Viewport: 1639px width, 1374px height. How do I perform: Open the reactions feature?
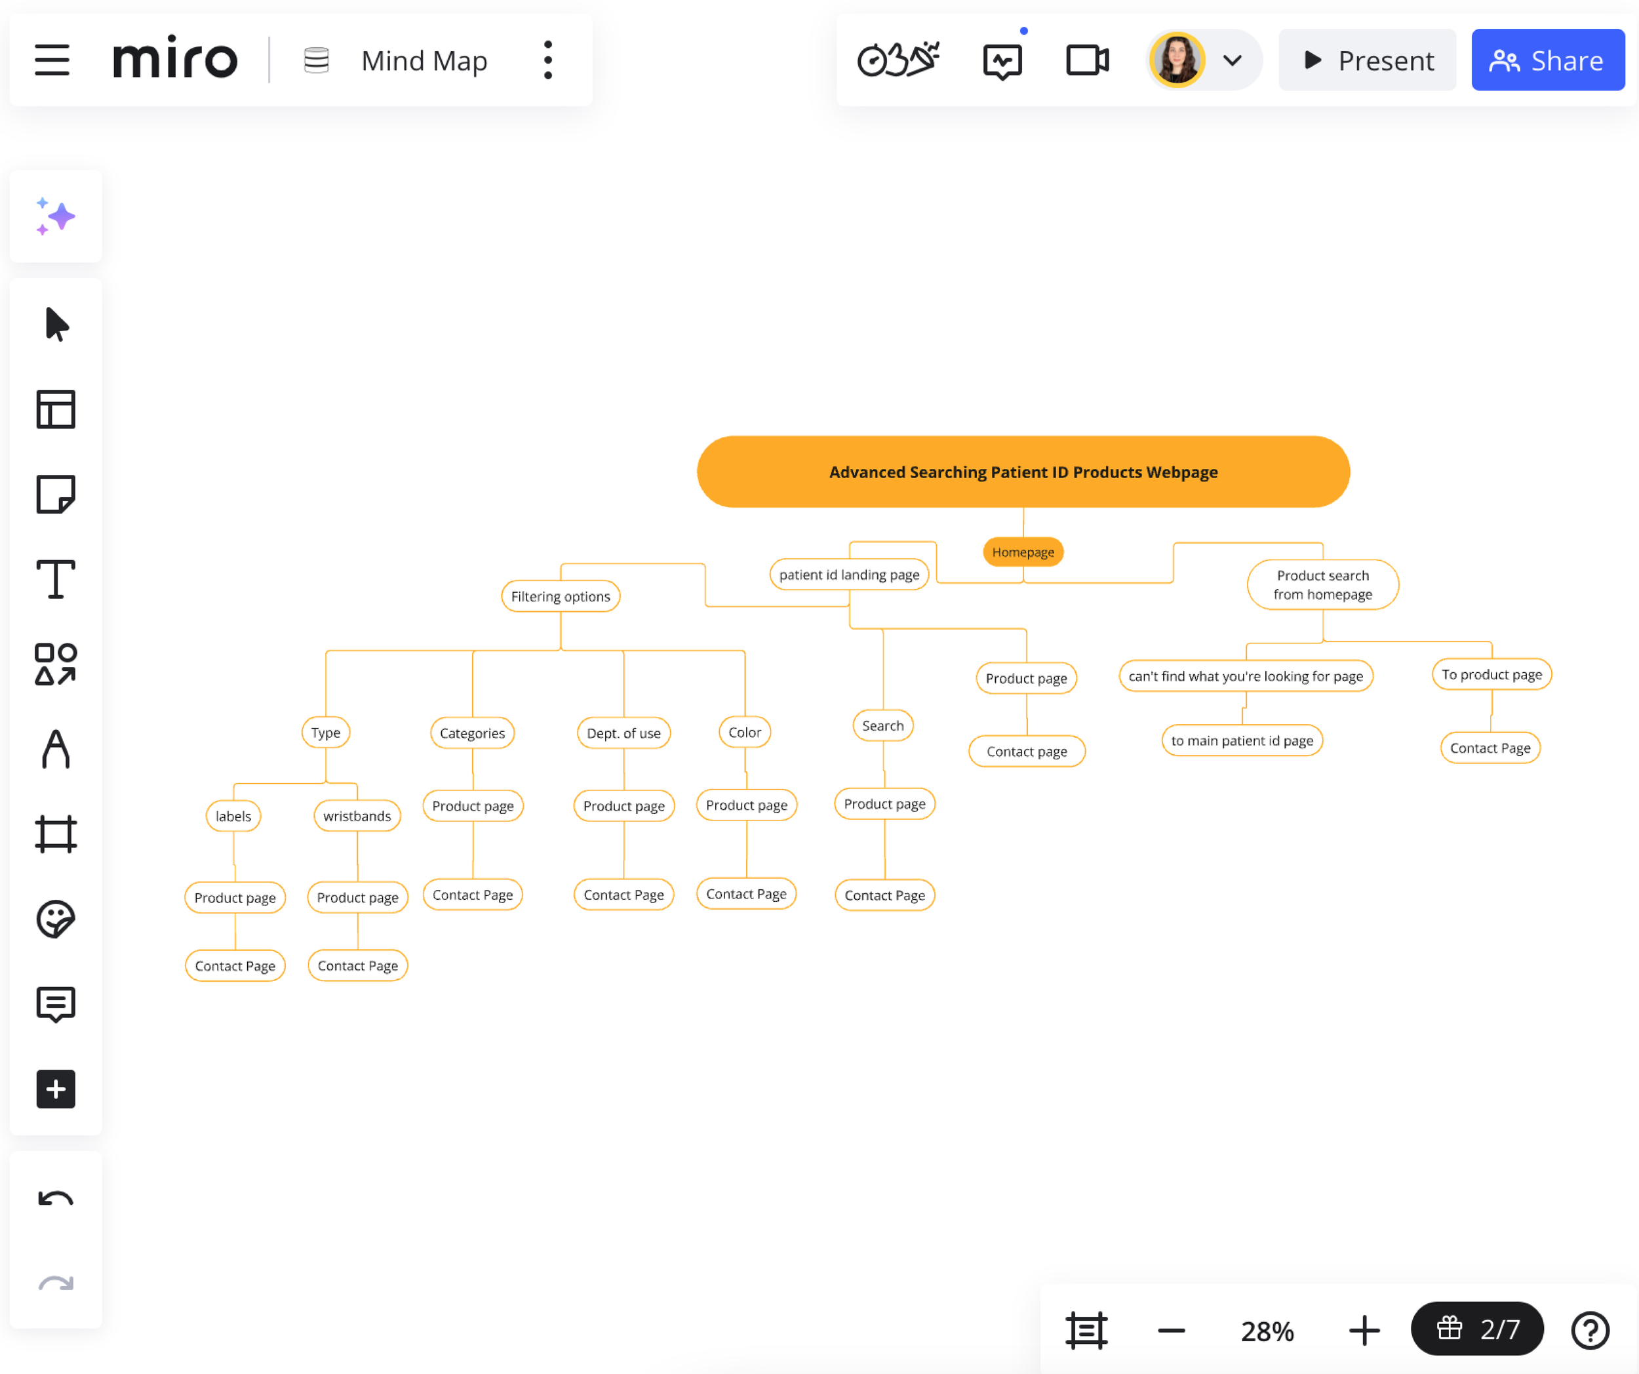tap(898, 59)
